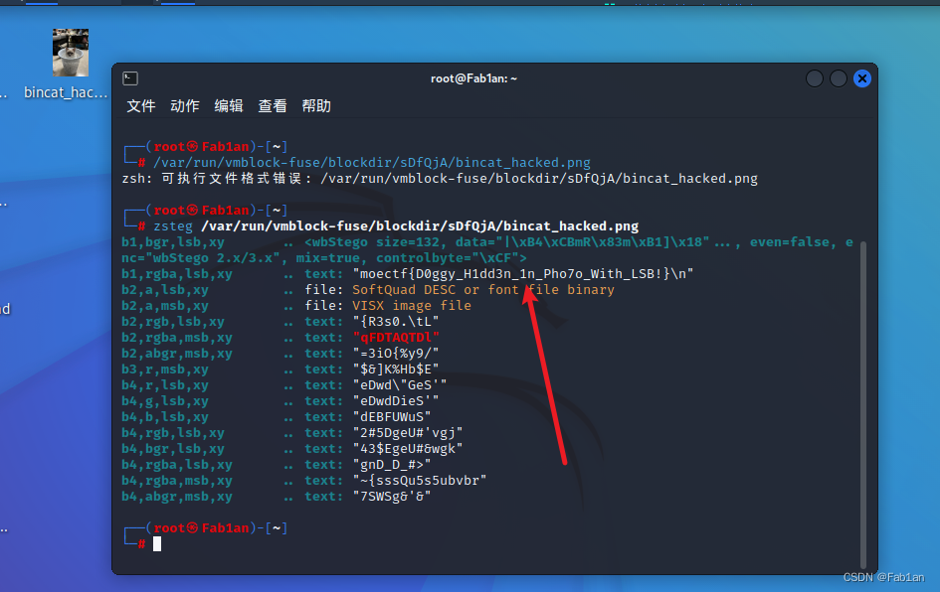This screenshot has height=592, width=940.
Task: Click the "dEBFUWuS" text value
Action: (x=392, y=416)
